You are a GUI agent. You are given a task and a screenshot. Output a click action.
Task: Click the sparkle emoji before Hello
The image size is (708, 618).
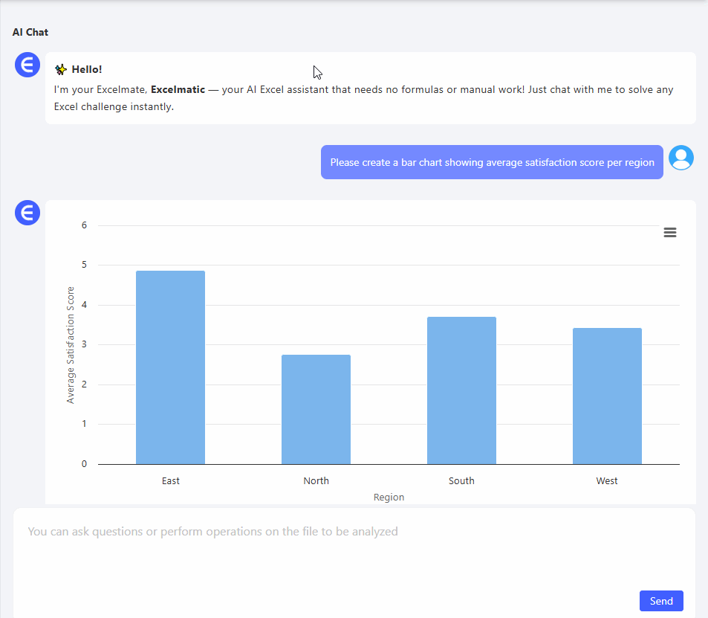pyautogui.click(x=61, y=70)
